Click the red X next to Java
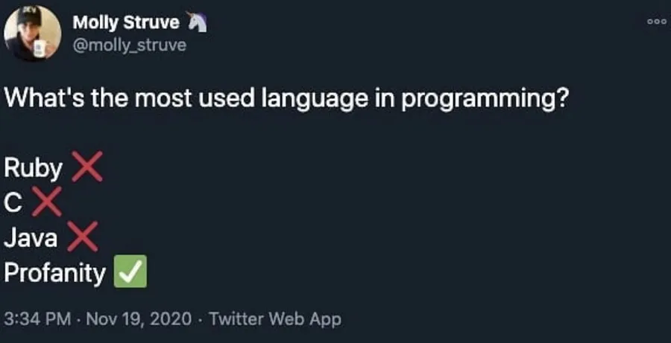The height and width of the screenshot is (343, 671). [83, 238]
